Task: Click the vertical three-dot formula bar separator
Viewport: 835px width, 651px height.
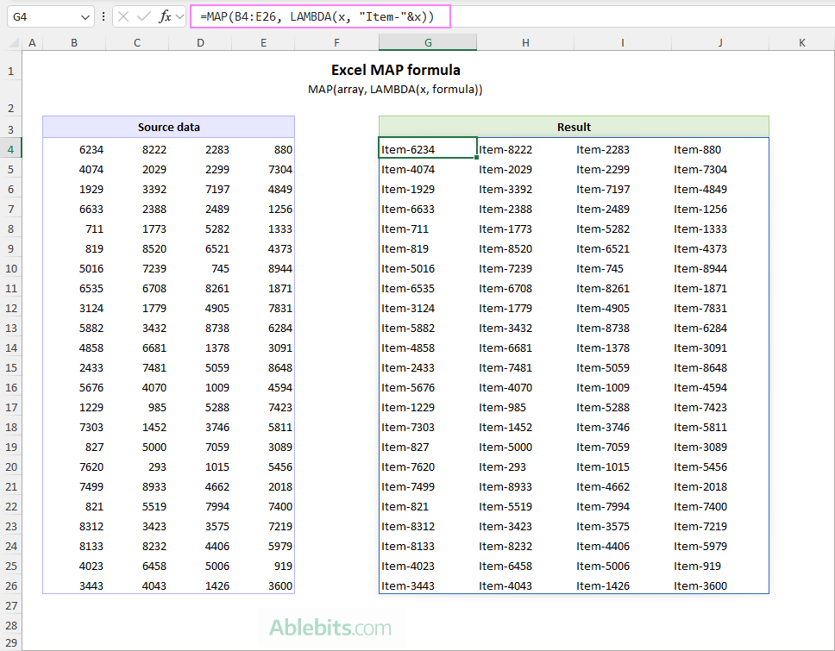Action: [104, 16]
